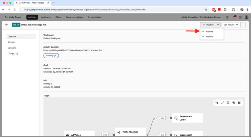
Task: Click the site info icon in address bar
Action: [x=21, y=10]
